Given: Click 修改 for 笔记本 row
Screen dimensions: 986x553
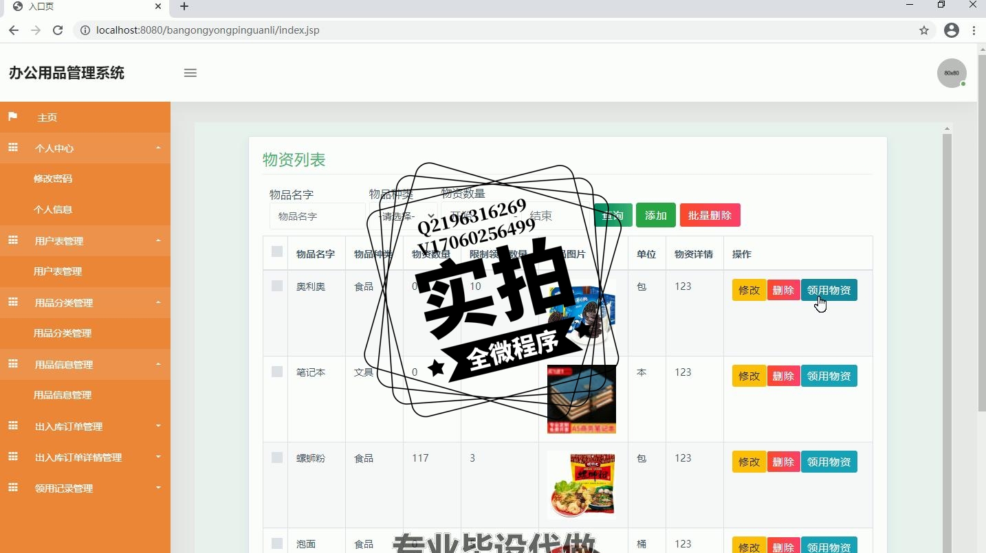Looking at the screenshot, I should (x=749, y=376).
